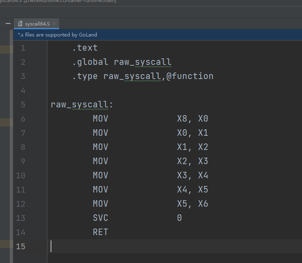Screen dimensions: 302x263
Task: Click the MOV instruction on line 12
Action: click(100, 204)
